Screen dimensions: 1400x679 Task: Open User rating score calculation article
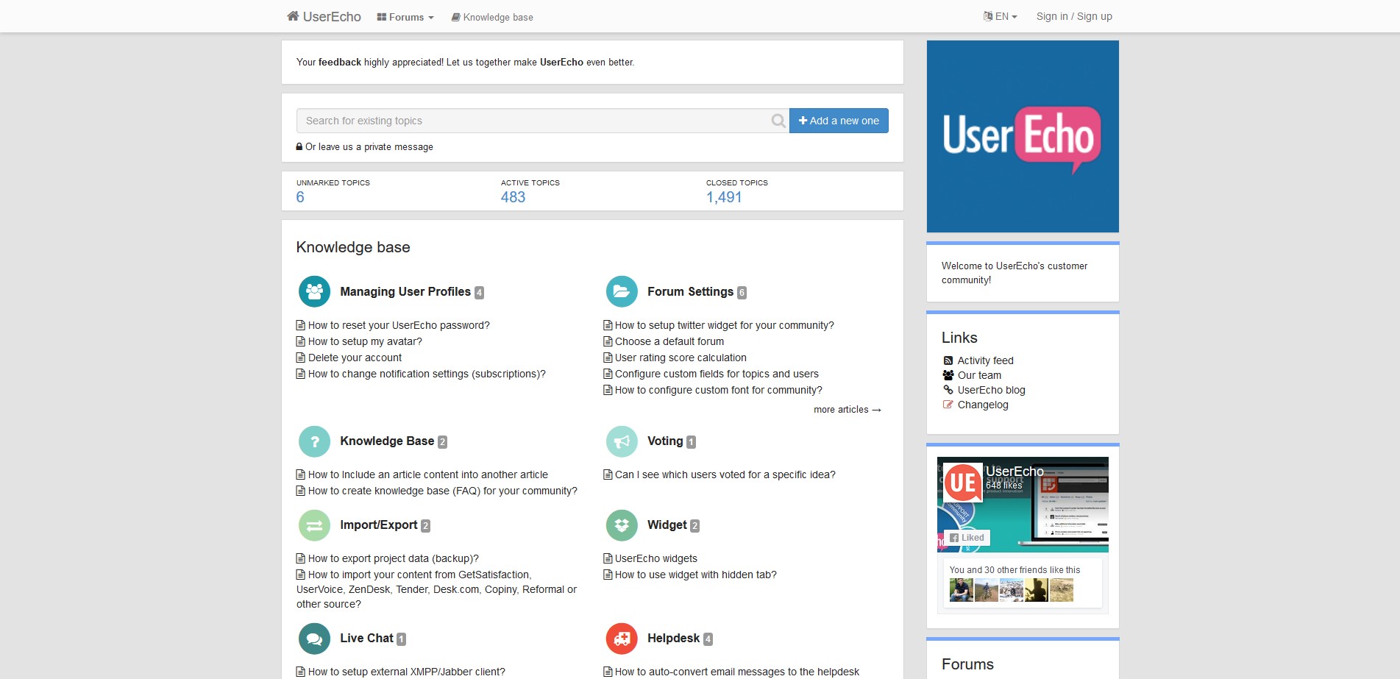pyautogui.click(x=681, y=358)
